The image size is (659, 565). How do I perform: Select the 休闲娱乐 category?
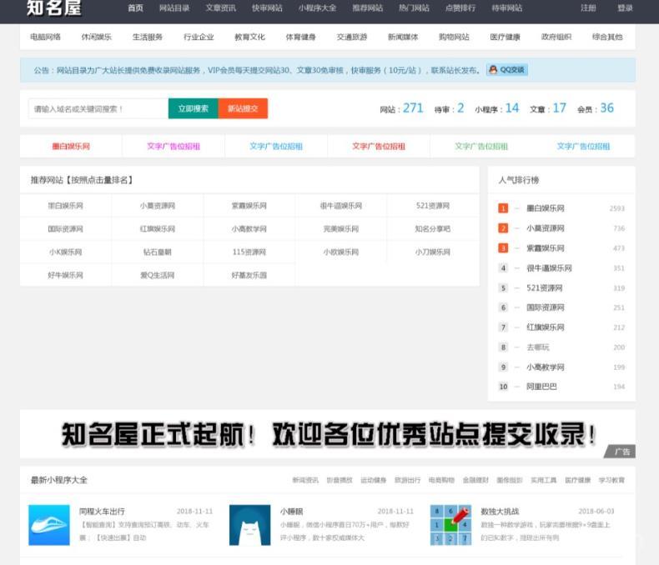[96, 37]
